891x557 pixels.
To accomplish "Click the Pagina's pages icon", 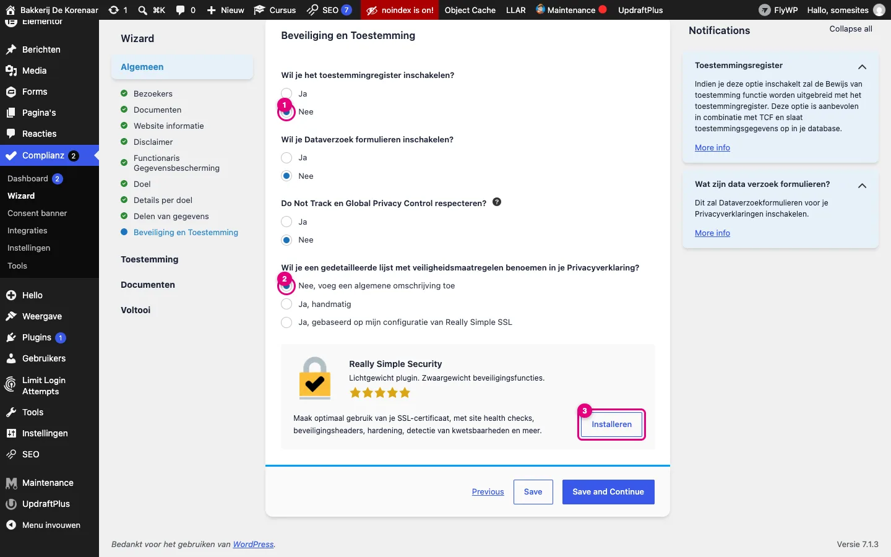I will coord(11,113).
